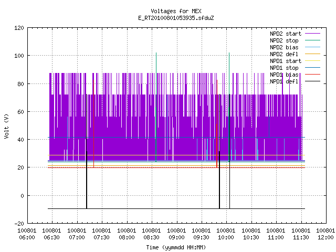This screenshot has height=252, width=336.
Task: Click the black NPD1 defl legend line
Action: tap(313, 81)
